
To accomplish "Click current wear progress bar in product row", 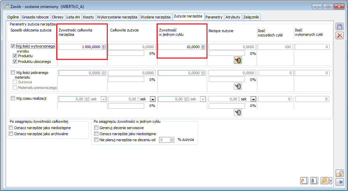I will tap(227, 53).
